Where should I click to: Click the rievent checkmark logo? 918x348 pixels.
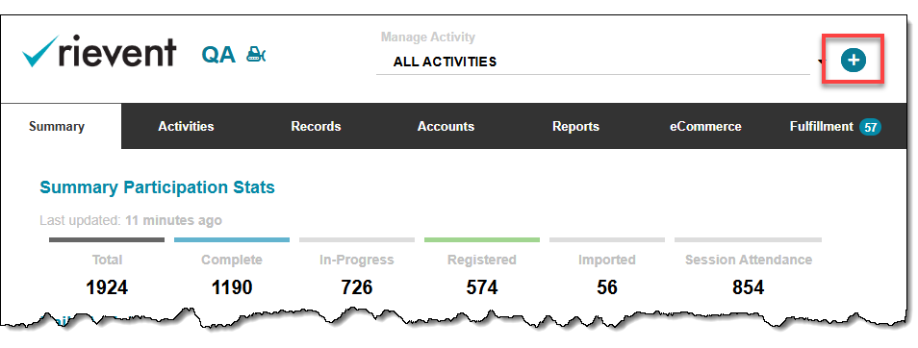tap(99, 52)
